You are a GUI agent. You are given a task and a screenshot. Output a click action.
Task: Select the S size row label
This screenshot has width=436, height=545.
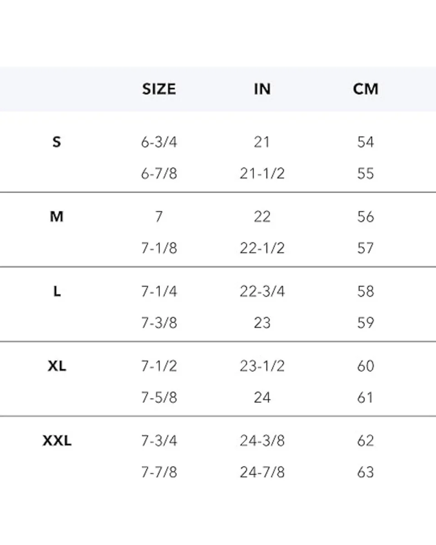[x=56, y=142]
